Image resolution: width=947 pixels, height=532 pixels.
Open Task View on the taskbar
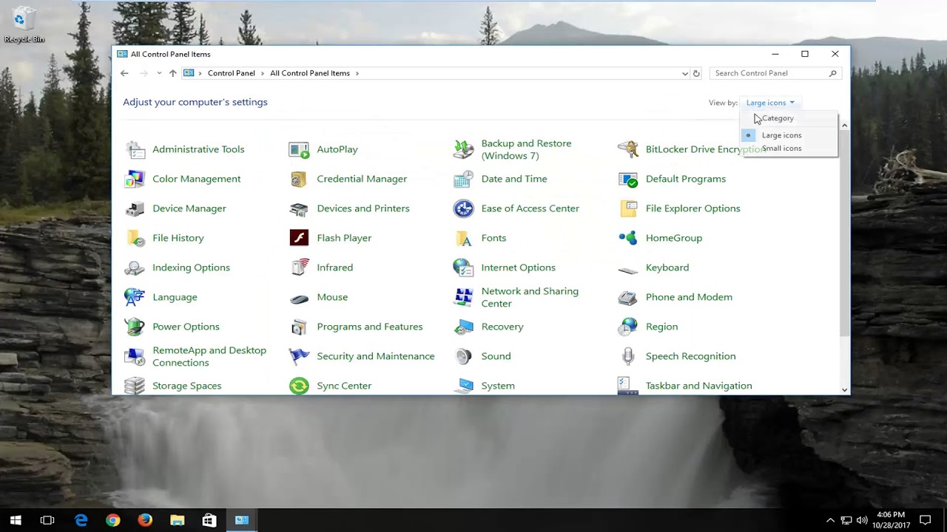[47, 520]
